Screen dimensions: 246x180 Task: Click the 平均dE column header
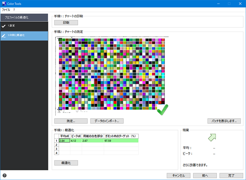click(x=64, y=136)
